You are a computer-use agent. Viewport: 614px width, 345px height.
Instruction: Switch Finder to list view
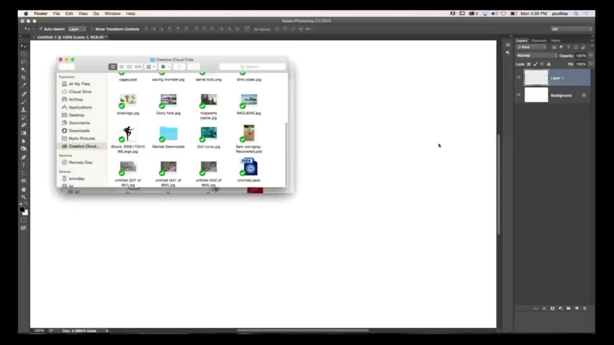(121, 67)
